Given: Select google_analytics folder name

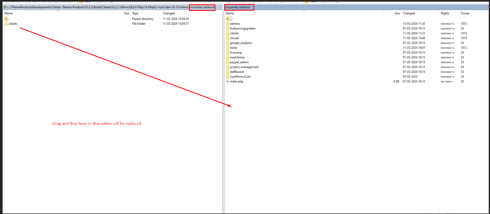Looking at the screenshot, I should (x=241, y=43).
